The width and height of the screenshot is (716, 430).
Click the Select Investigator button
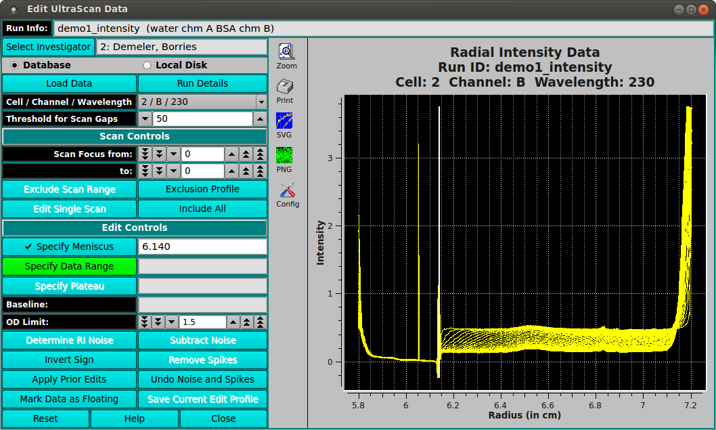click(48, 47)
